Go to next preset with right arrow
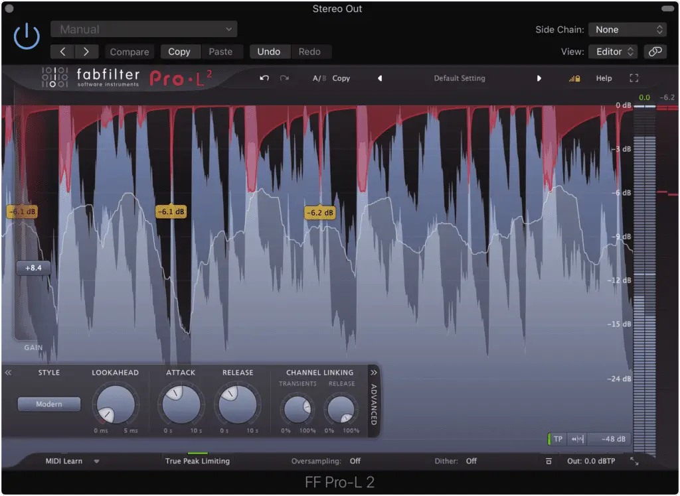 tap(86, 52)
